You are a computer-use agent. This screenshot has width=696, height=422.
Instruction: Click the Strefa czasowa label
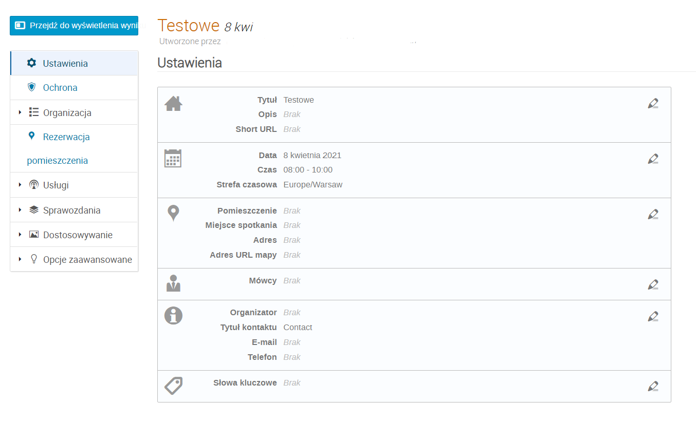tap(247, 184)
